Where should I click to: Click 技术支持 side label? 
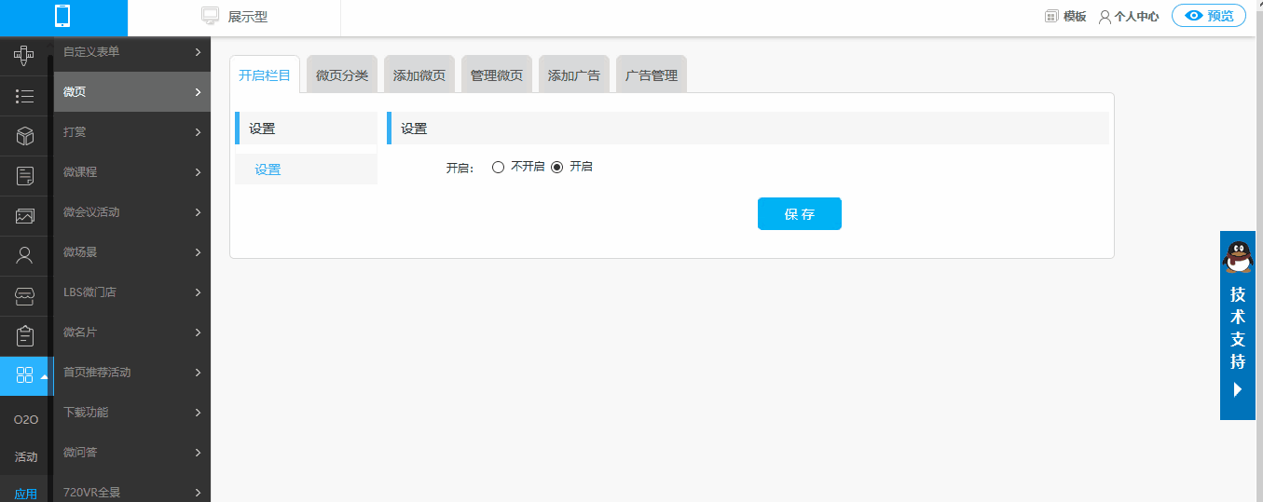pos(1238,328)
